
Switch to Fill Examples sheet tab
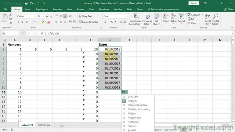44,125
